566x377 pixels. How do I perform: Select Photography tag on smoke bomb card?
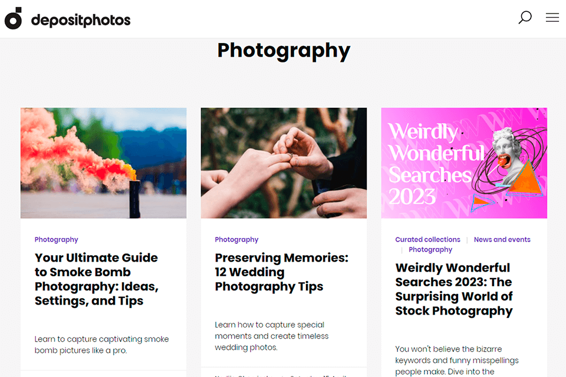[57, 240]
